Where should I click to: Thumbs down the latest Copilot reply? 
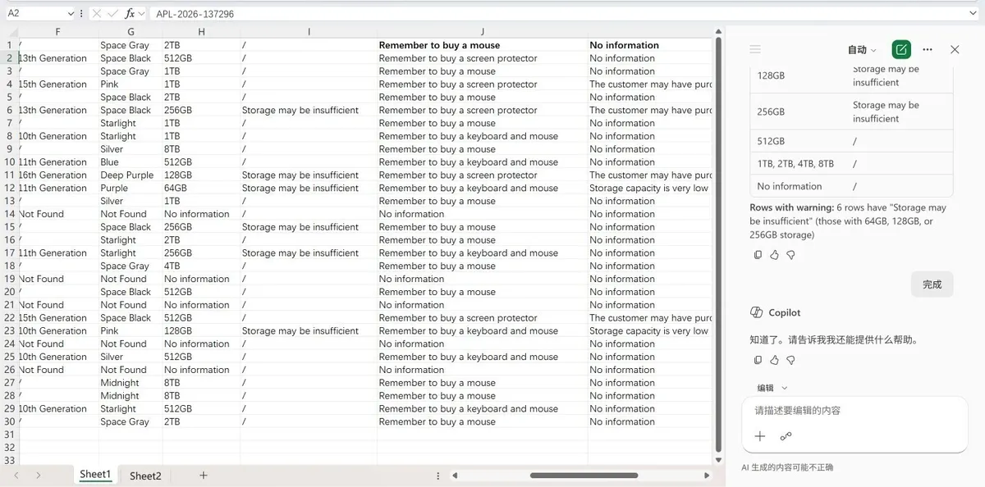790,360
